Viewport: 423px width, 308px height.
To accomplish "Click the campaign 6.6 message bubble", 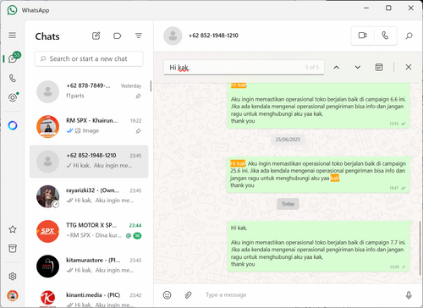I will 318,105.
